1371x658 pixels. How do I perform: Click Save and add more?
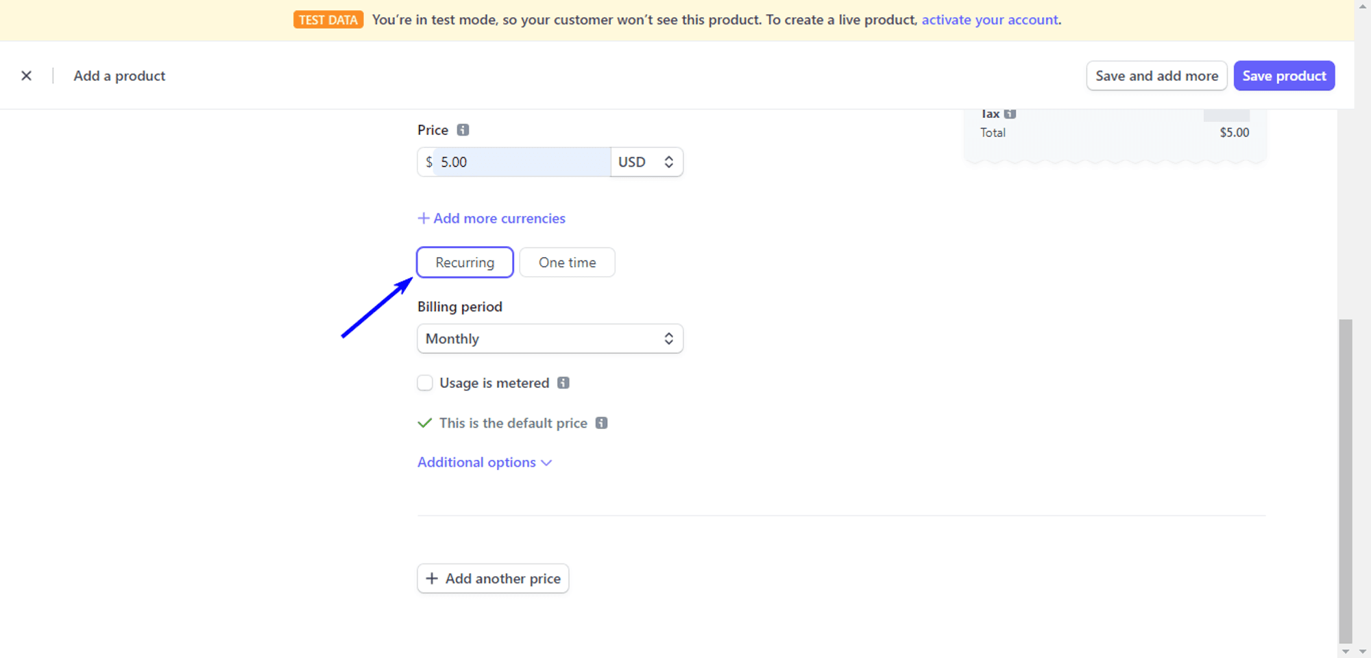click(1156, 75)
